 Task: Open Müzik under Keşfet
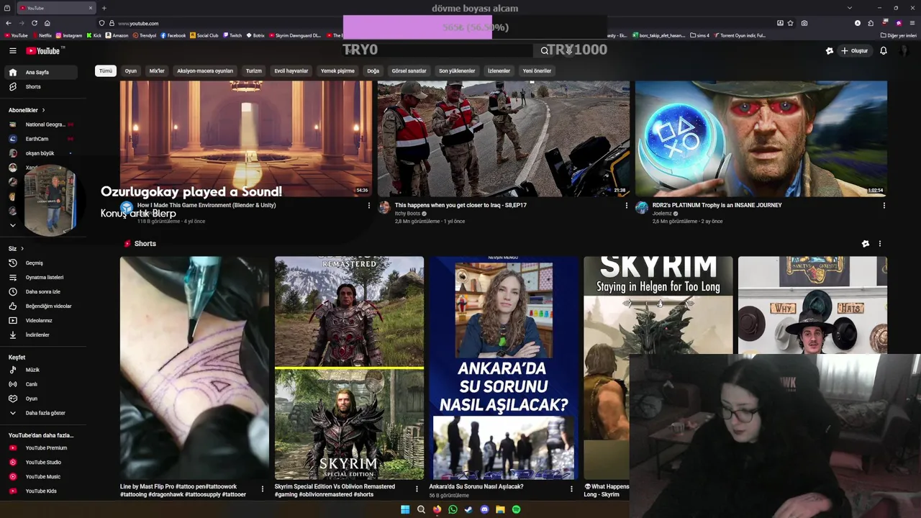[42, 370]
